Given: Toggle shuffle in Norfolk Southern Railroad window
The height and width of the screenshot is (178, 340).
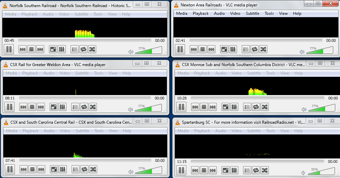Looking at the screenshot, I should click(x=92, y=49).
